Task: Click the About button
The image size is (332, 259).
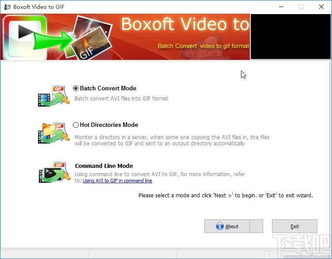Action: pyautogui.click(x=227, y=226)
